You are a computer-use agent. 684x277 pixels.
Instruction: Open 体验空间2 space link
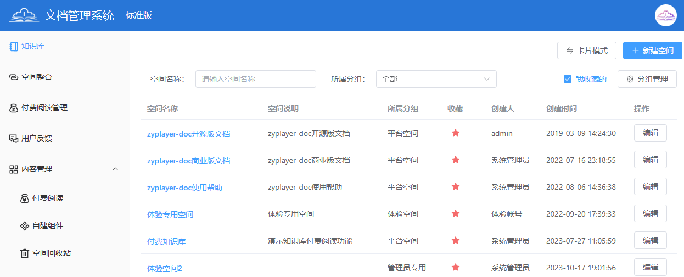pos(165,268)
